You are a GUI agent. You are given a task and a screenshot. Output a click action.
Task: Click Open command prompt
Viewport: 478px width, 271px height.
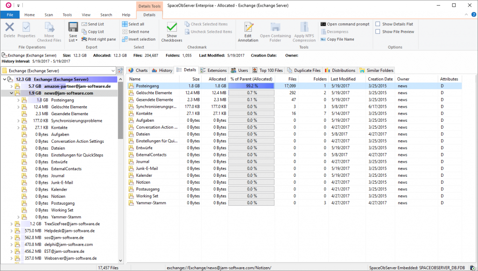tap(345, 24)
